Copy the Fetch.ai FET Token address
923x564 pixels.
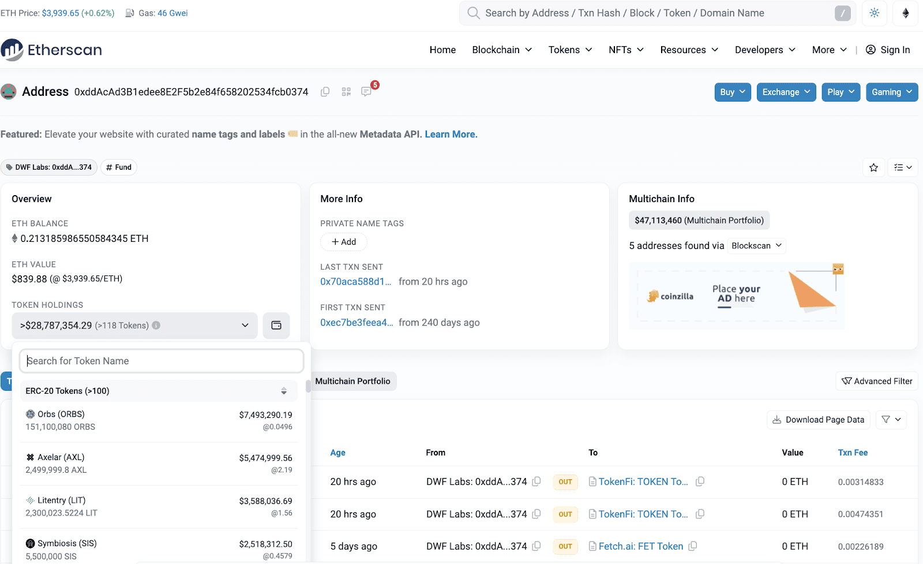pyautogui.click(x=693, y=546)
